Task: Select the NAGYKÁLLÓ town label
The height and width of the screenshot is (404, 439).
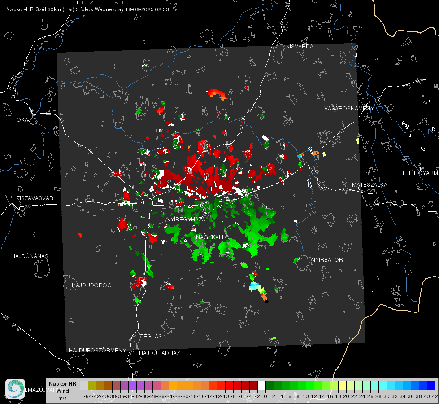Action: [213, 237]
